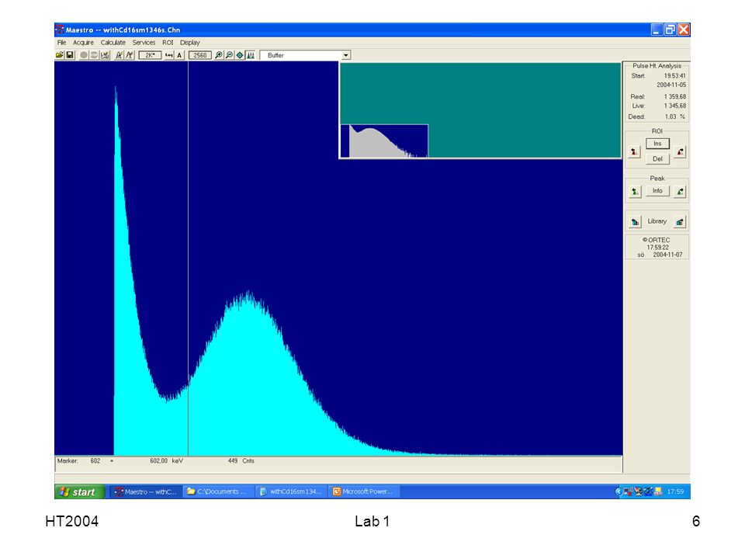Click the Peak Info button

point(657,191)
